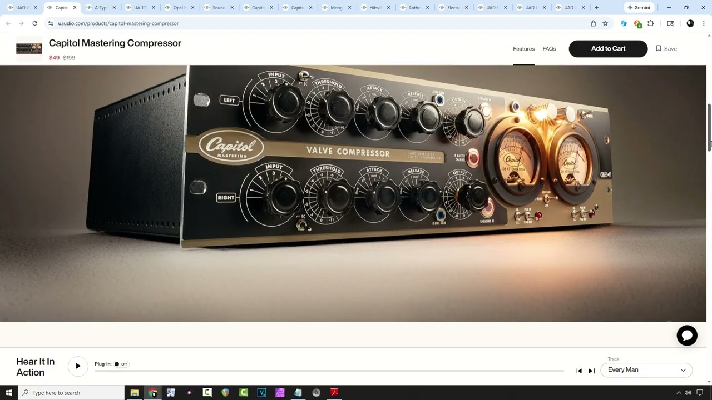
Task: Close the Hitsville tab
Action: tap(389, 8)
